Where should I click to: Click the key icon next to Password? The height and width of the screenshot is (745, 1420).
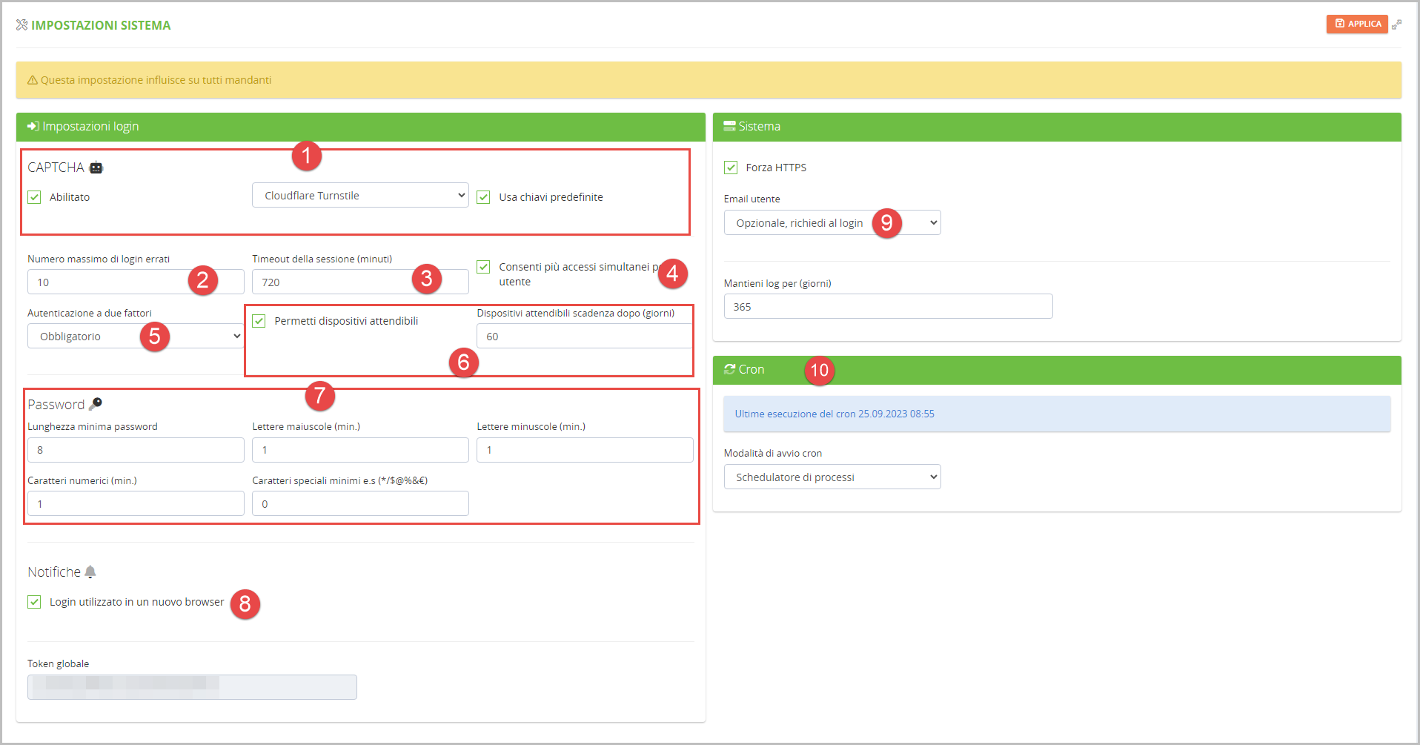[96, 404]
